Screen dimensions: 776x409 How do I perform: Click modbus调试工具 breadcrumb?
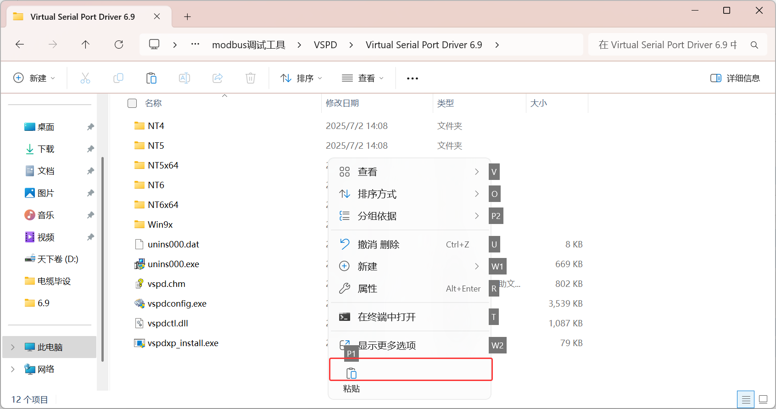249,45
